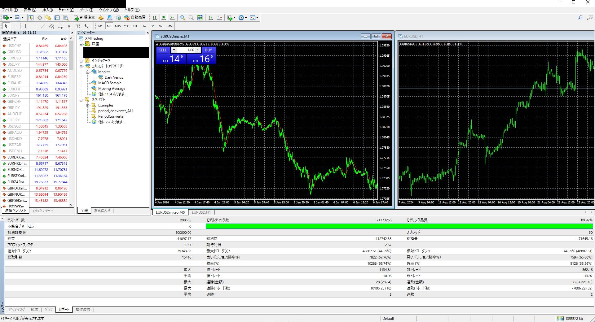Select the cursor tool
The height and width of the screenshot is (322, 595).
click(x=6, y=26)
